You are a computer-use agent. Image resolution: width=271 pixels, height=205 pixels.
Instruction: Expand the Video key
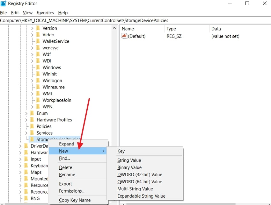pyautogui.click(x=32, y=35)
